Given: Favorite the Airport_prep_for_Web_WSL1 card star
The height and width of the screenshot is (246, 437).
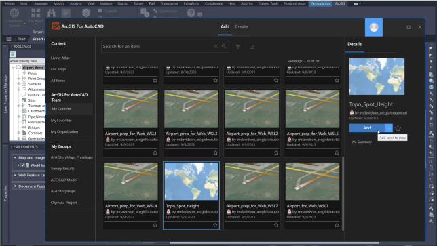Looking at the screenshot, I should pos(155,152).
